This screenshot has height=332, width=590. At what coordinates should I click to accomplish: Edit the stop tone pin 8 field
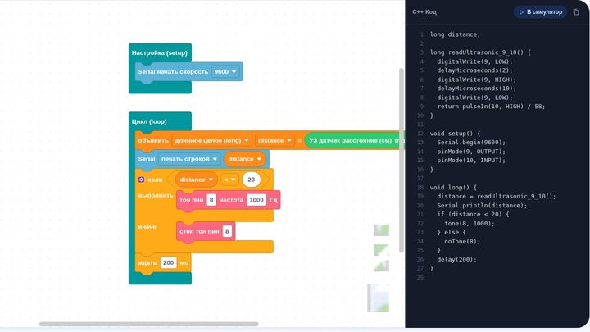pyautogui.click(x=227, y=231)
